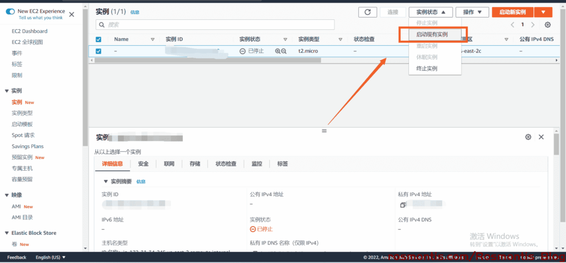The height and width of the screenshot is (263, 566).
Task: Open 预留实例 in the sidebar
Action: [22, 157]
